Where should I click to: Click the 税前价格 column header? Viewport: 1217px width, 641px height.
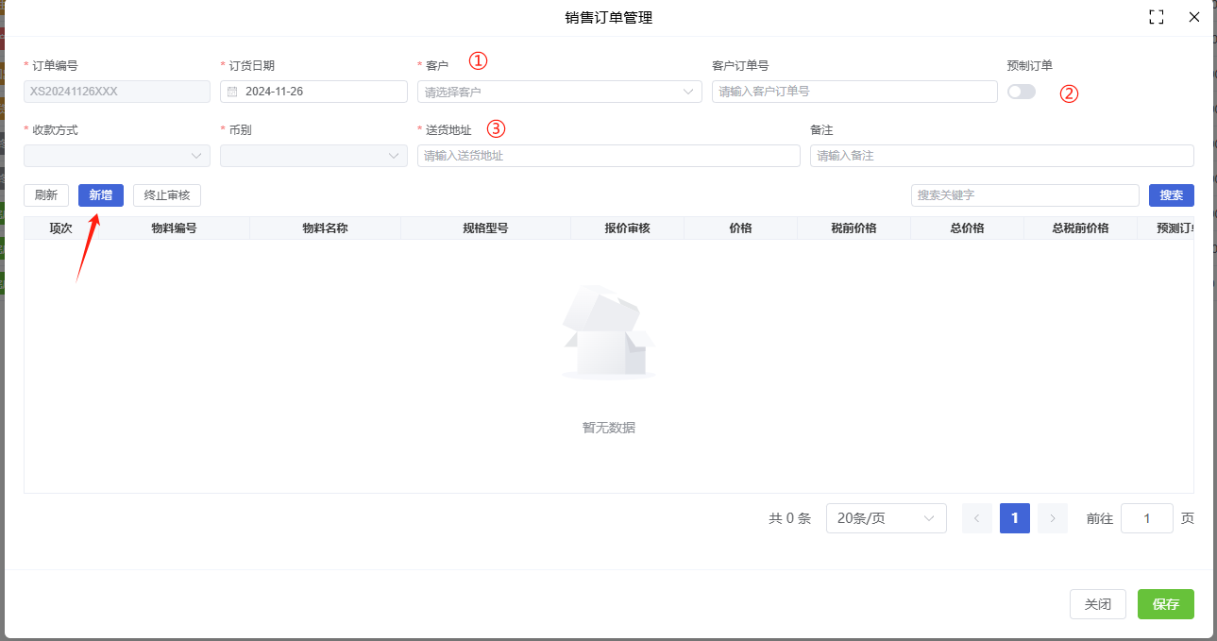pos(854,228)
